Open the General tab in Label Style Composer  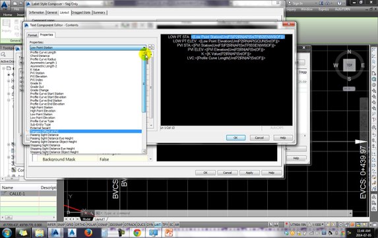coord(52,13)
